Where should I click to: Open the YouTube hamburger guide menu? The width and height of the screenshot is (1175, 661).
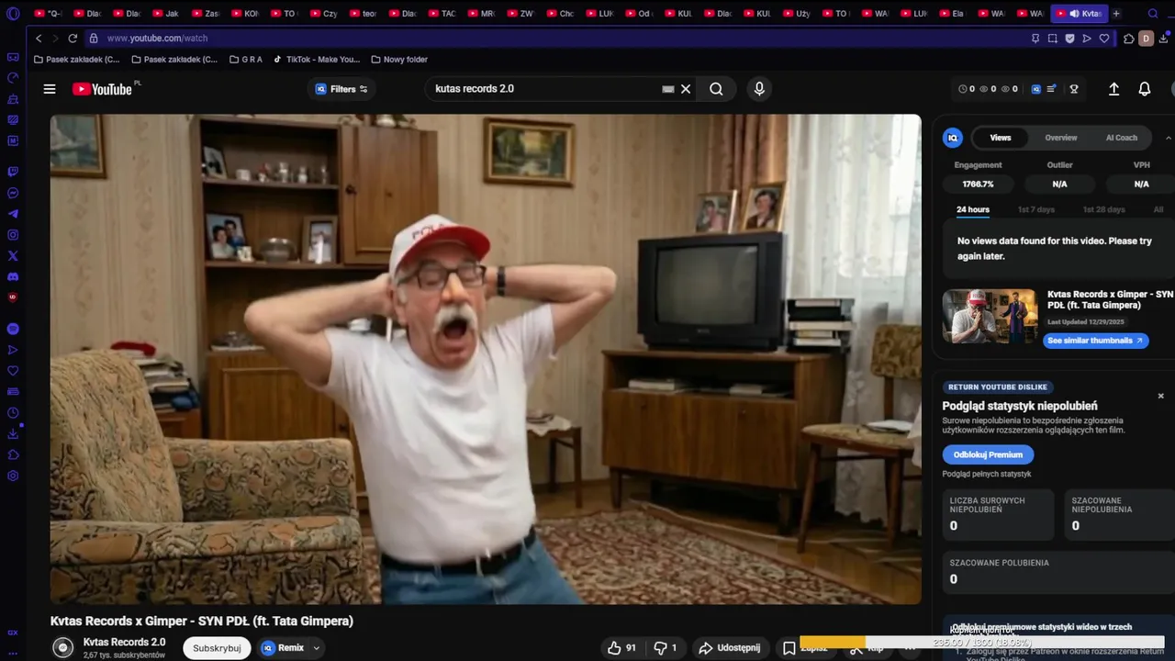pyautogui.click(x=50, y=89)
